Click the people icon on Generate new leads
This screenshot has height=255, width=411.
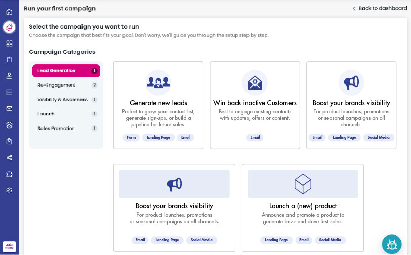[158, 82]
